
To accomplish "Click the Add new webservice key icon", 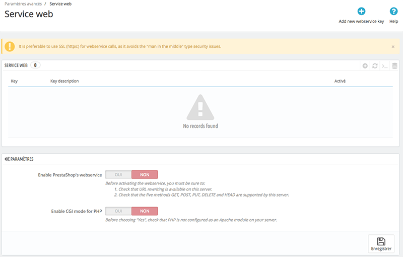I will pyautogui.click(x=361, y=12).
